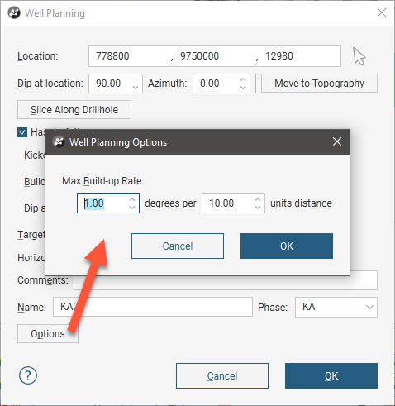This screenshot has width=395, height=406.
Task: Click Slice Along Drillhole button
Action: tap(74, 110)
